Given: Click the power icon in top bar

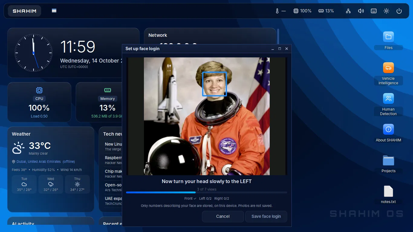Looking at the screenshot, I should click(399, 11).
